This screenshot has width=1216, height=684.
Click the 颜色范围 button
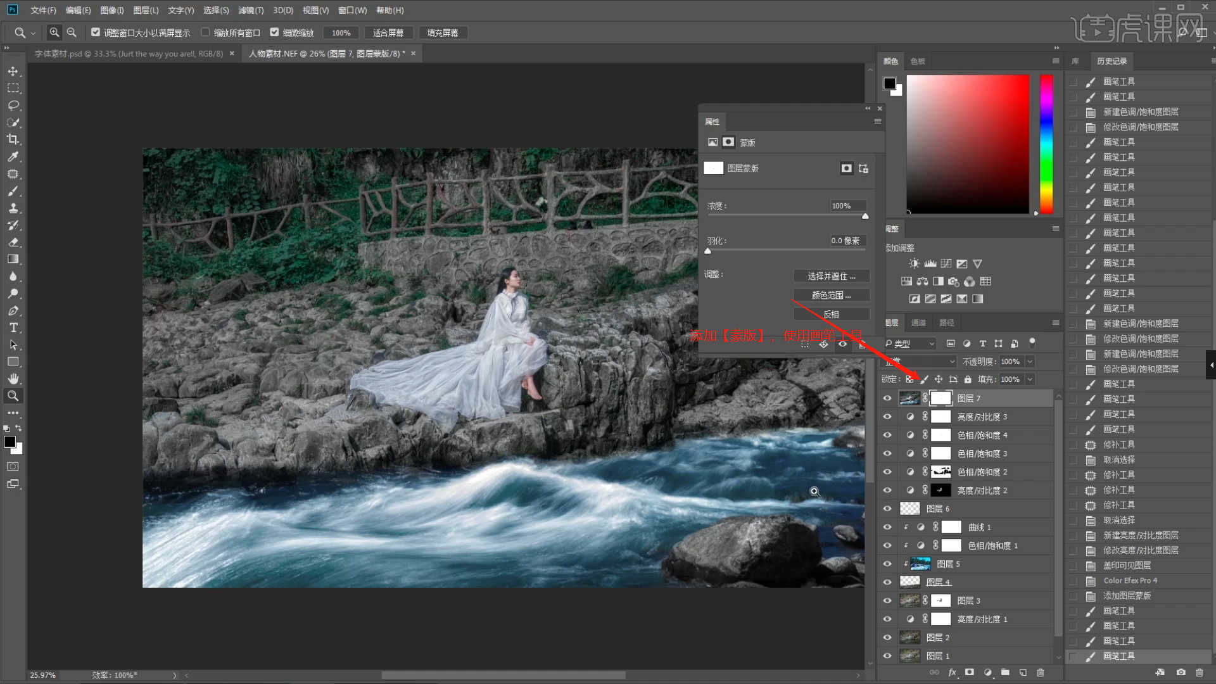click(831, 295)
